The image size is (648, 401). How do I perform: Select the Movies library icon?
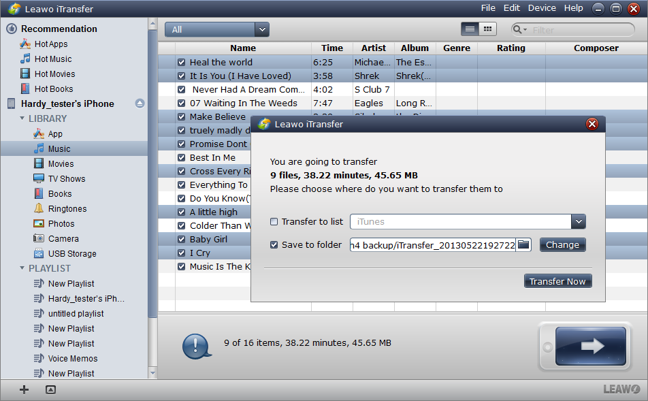coord(39,163)
